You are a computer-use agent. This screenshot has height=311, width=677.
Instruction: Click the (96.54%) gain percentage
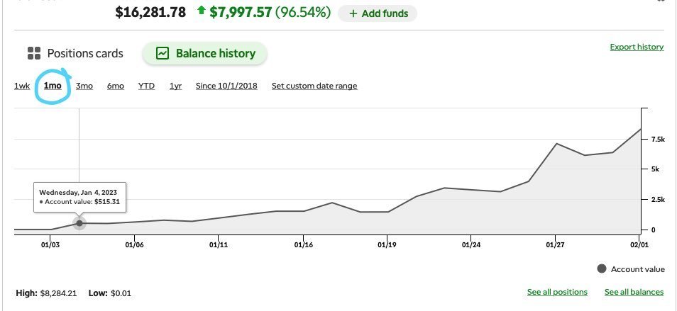[x=303, y=12]
